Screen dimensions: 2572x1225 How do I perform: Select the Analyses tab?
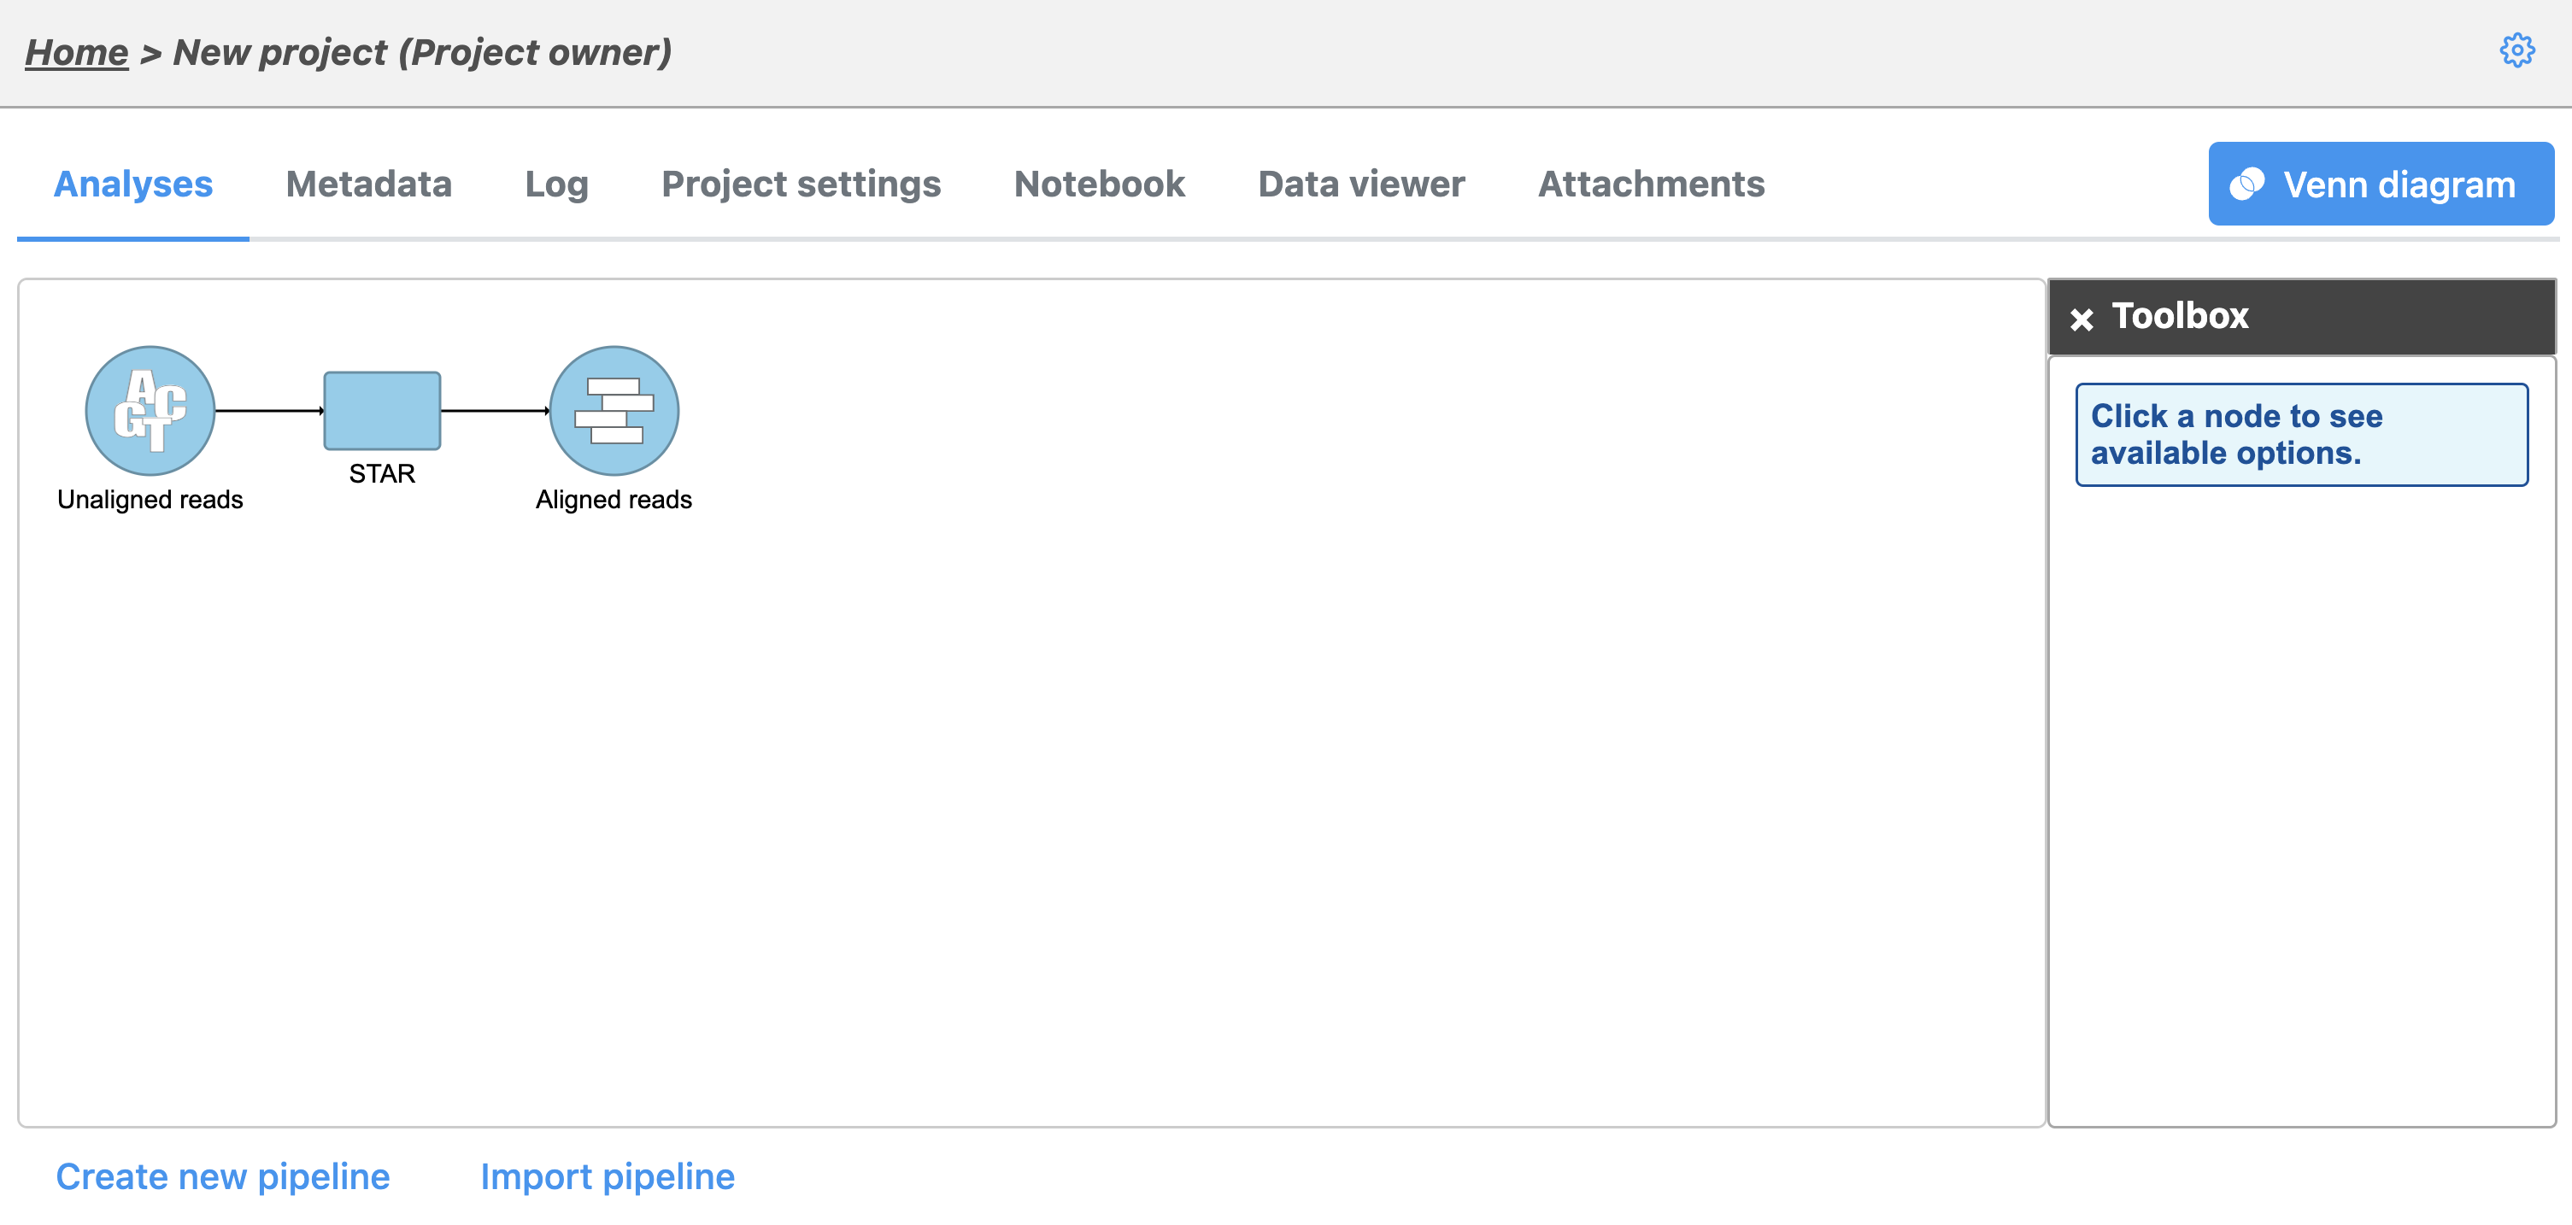coord(132,184)
